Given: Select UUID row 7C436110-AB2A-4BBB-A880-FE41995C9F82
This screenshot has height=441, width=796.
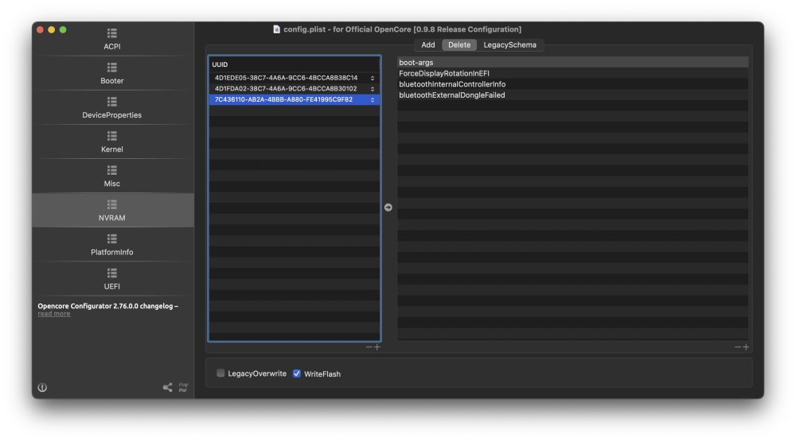Looking at the screenshot, I should pos(295,99).
